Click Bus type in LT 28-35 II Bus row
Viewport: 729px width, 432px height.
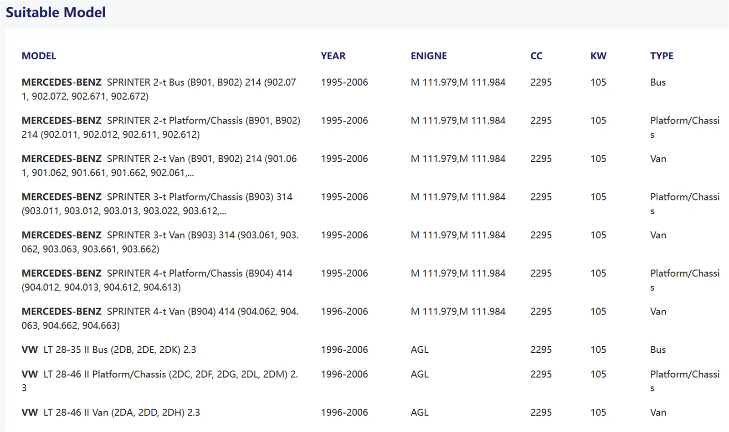658,350
